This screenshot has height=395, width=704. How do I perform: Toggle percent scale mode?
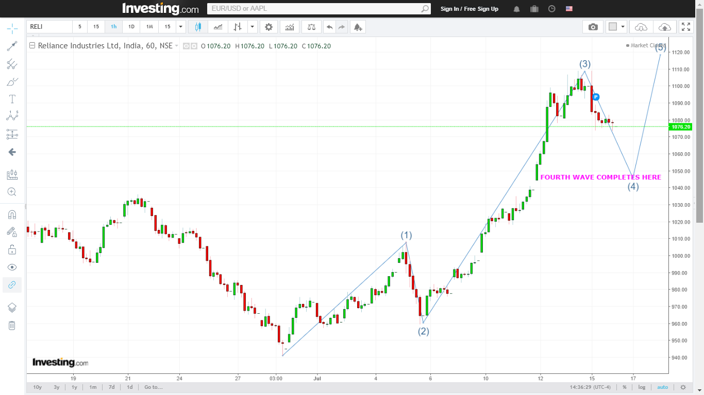tap(624, 387)
